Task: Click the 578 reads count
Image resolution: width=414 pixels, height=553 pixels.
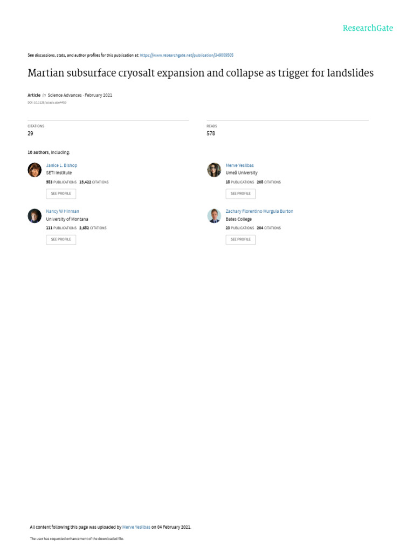Action: click(x=211, y=133)
